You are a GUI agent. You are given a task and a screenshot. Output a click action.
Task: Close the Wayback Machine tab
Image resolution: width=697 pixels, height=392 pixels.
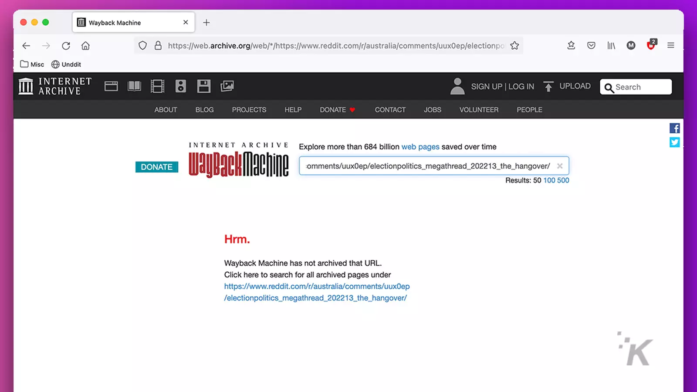pos(186,22)
